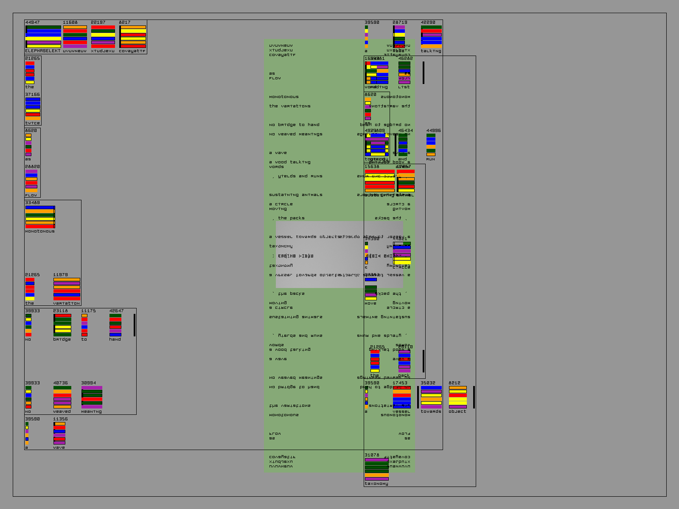Select the covayatif striped block

[133, 36]
